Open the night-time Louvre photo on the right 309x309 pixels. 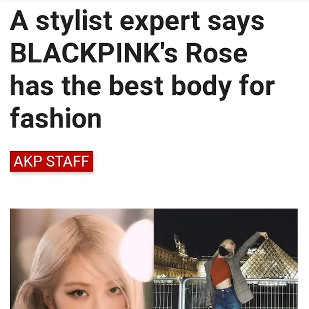click(226, 259)
